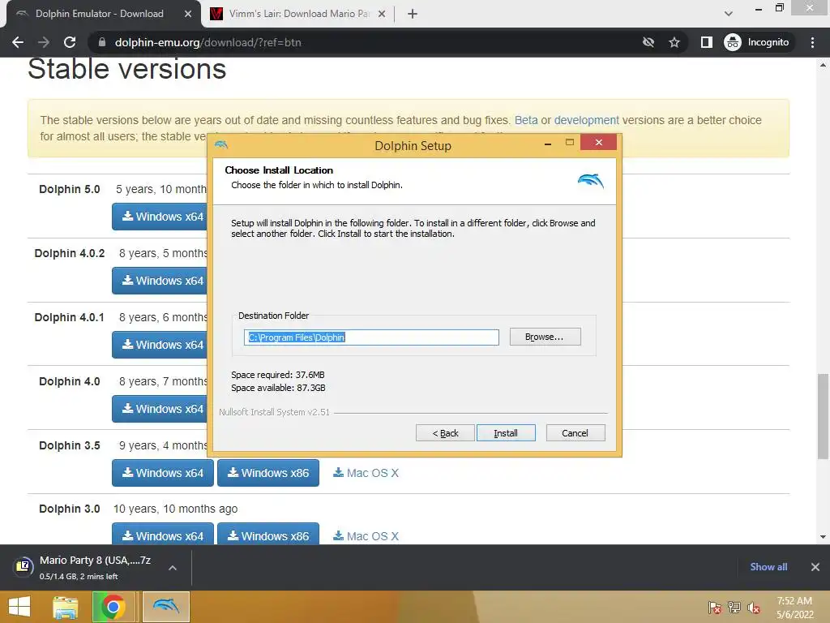The width and height of the screenshot is (830, 623).
Task: Open the development versions link
Action: coord(586,120)
